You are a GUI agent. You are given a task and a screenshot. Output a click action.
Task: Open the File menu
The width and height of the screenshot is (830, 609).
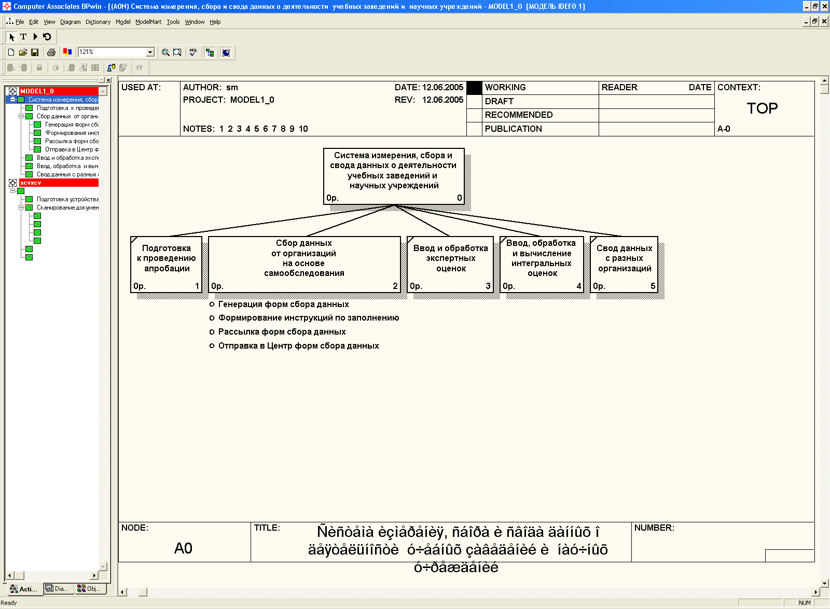20,22
